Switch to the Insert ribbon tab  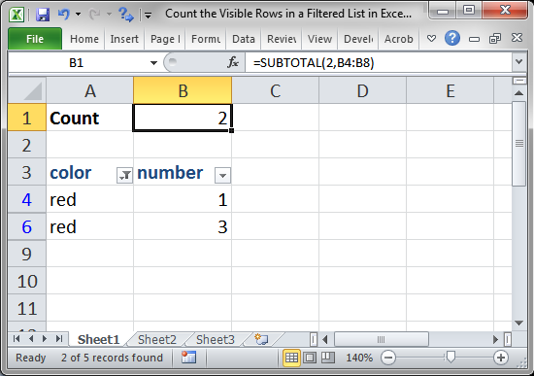124,39
